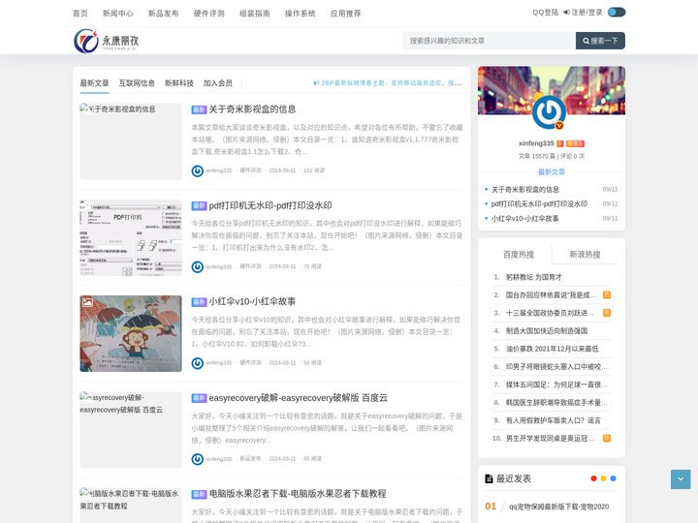Viewport: 698px width, 523px height.
Task: Open hot search 国台办回应林依晨 item
Action: (551, 294)
